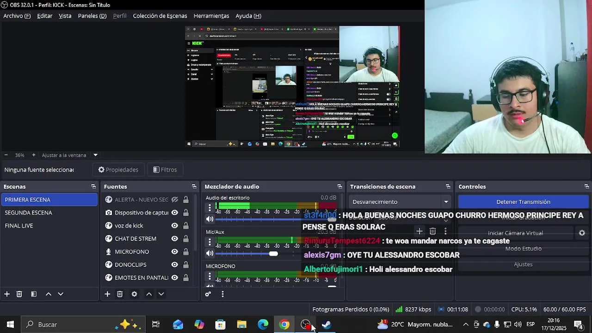Click the taskbar Buscar search box

83,325
